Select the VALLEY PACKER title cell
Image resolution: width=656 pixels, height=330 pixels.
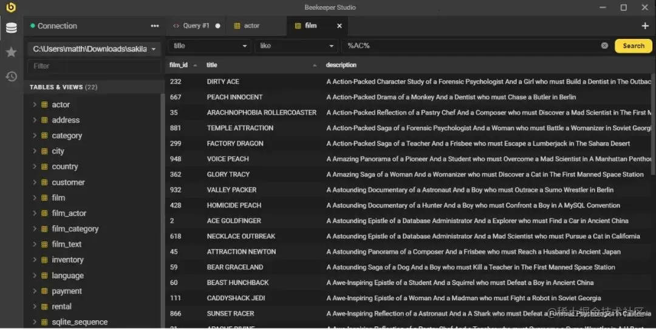click(231, 190)
